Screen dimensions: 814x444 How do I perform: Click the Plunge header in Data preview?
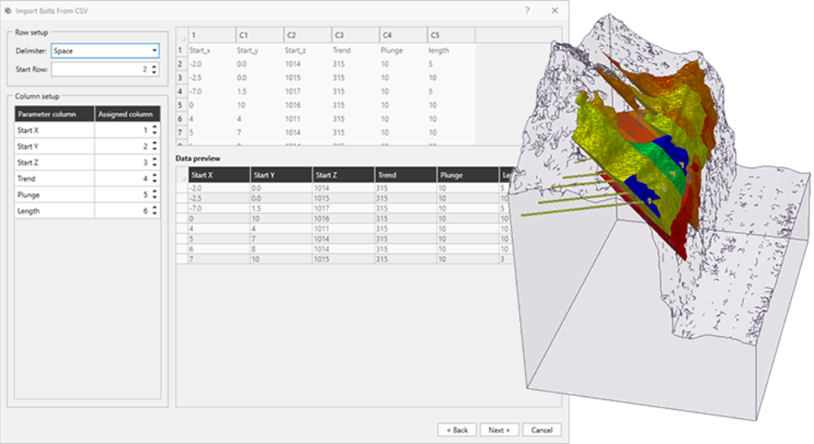(x=468, y=175)
